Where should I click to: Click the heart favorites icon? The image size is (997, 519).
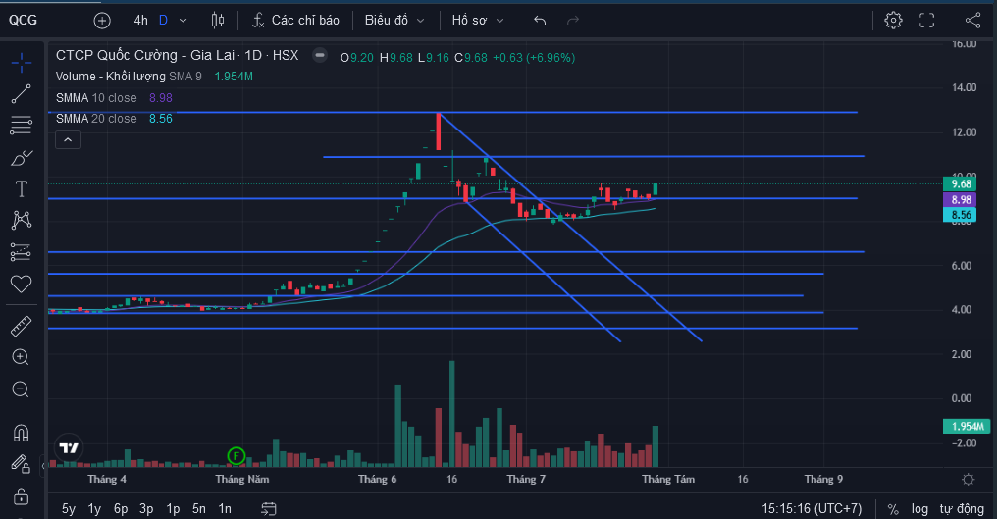[x=21, y=284]
